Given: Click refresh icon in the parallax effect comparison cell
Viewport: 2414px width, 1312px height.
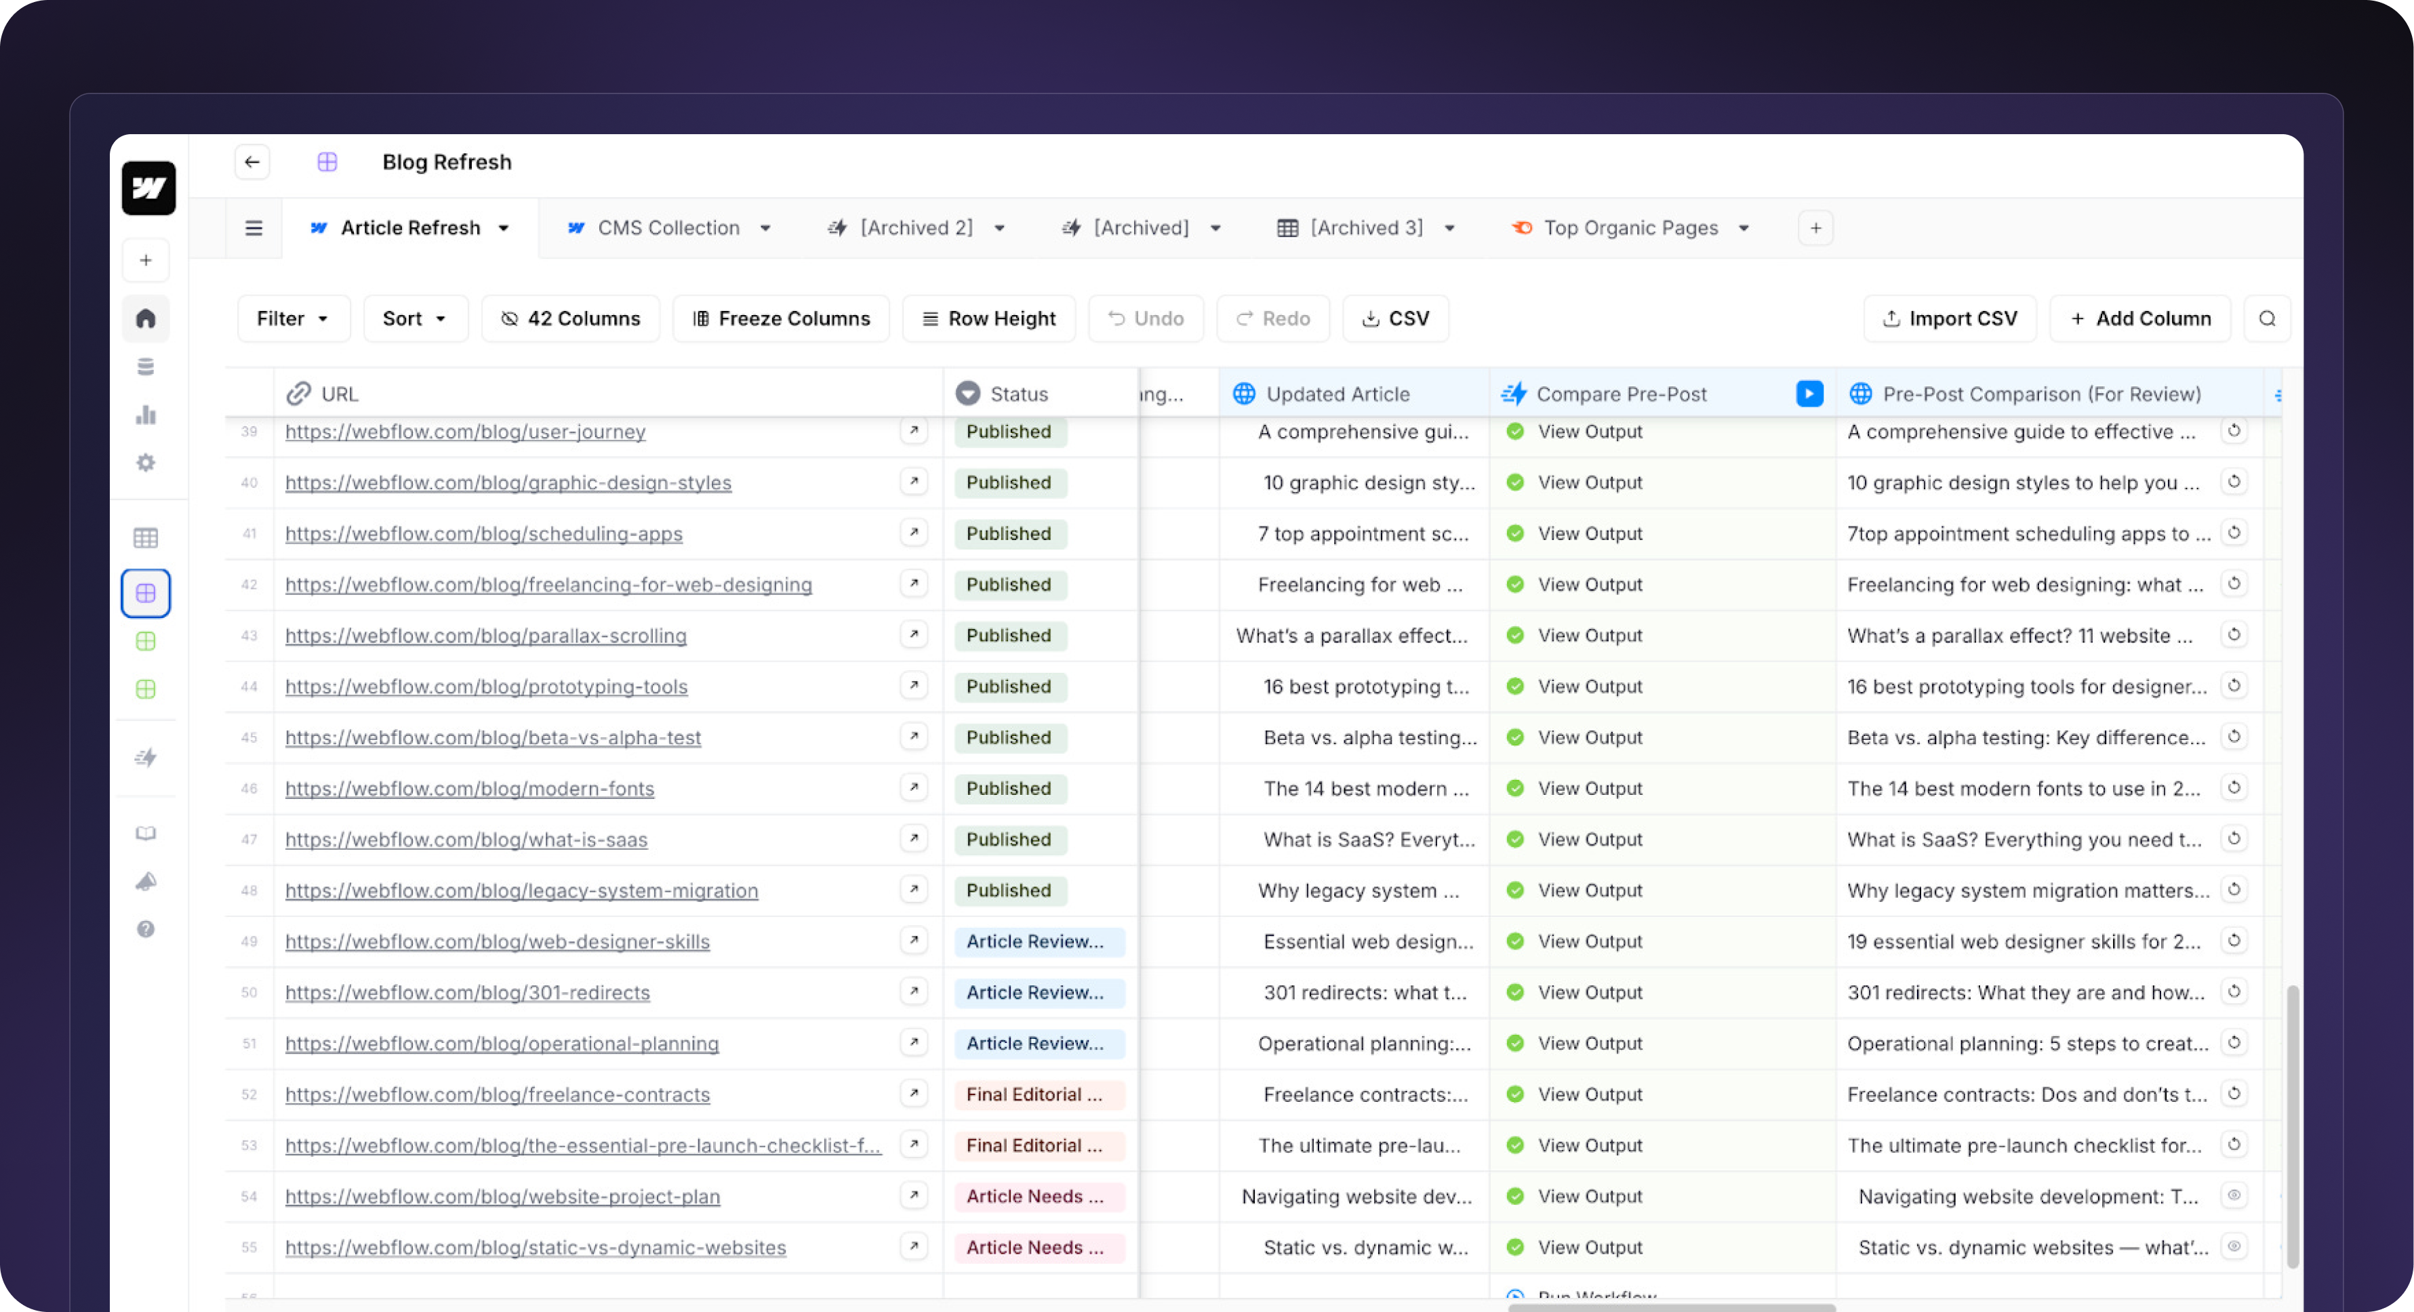Looking at the screenshot, I should 2234,634.
